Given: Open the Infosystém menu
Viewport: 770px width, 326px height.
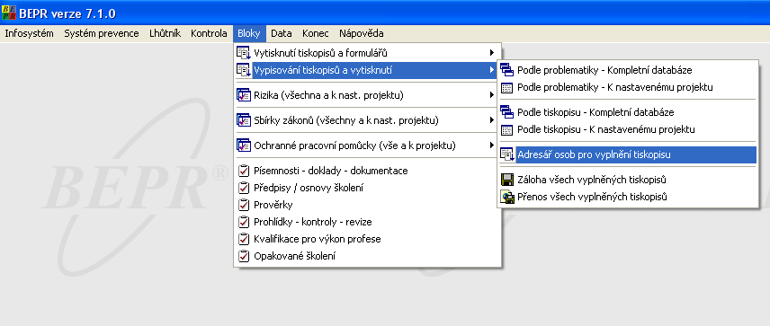Looking at the screenshot, I should (x=29, y=34).
